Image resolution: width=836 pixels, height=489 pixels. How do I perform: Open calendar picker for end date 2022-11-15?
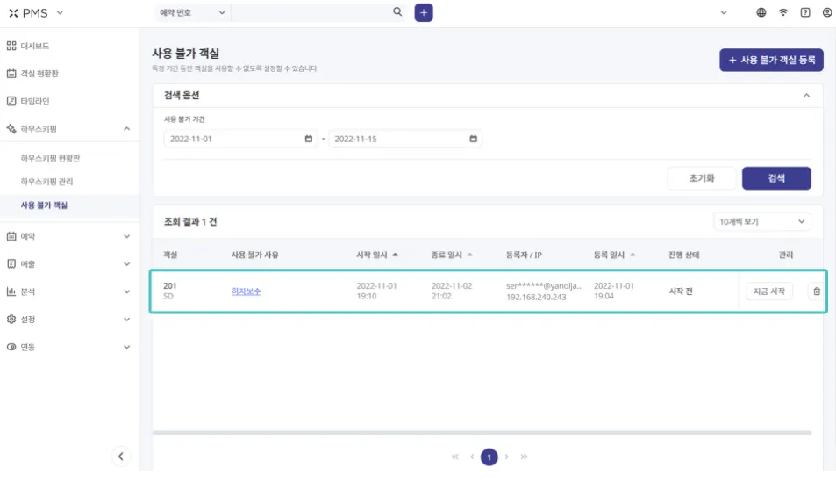pos(474,139)
